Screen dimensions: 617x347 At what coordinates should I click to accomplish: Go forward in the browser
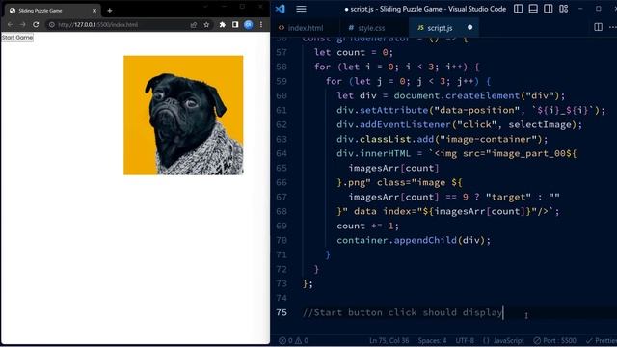[23, 24]
